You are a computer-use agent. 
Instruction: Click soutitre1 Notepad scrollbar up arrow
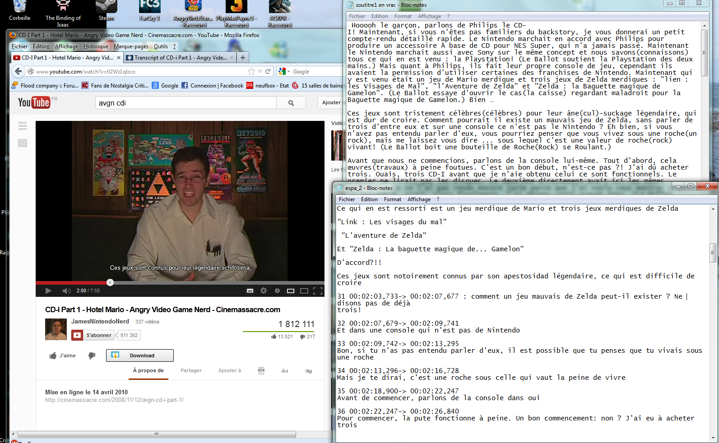tap(704, 26)
